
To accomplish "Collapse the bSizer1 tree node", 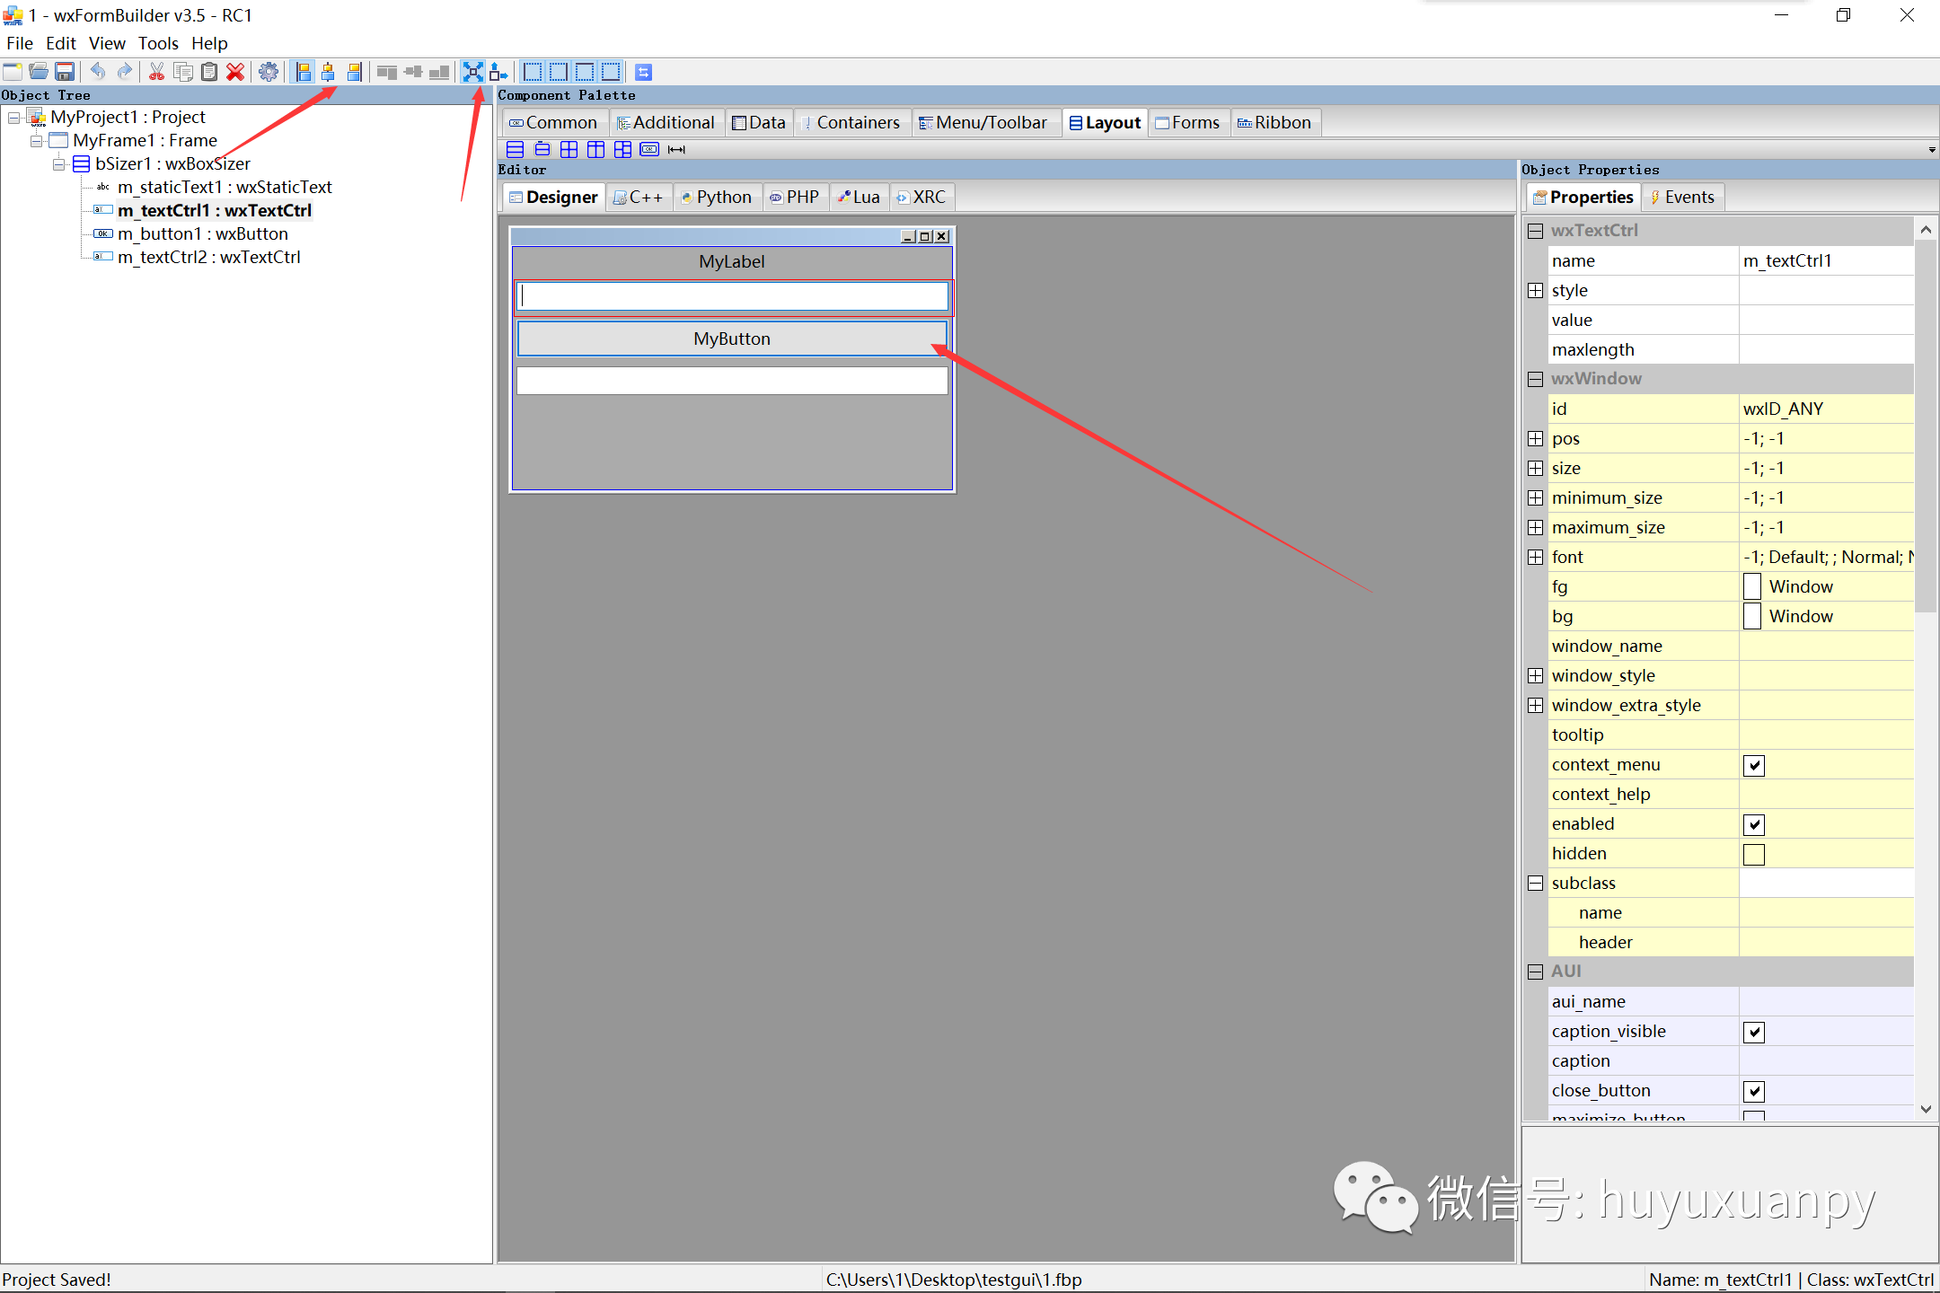I will (59, 164).
